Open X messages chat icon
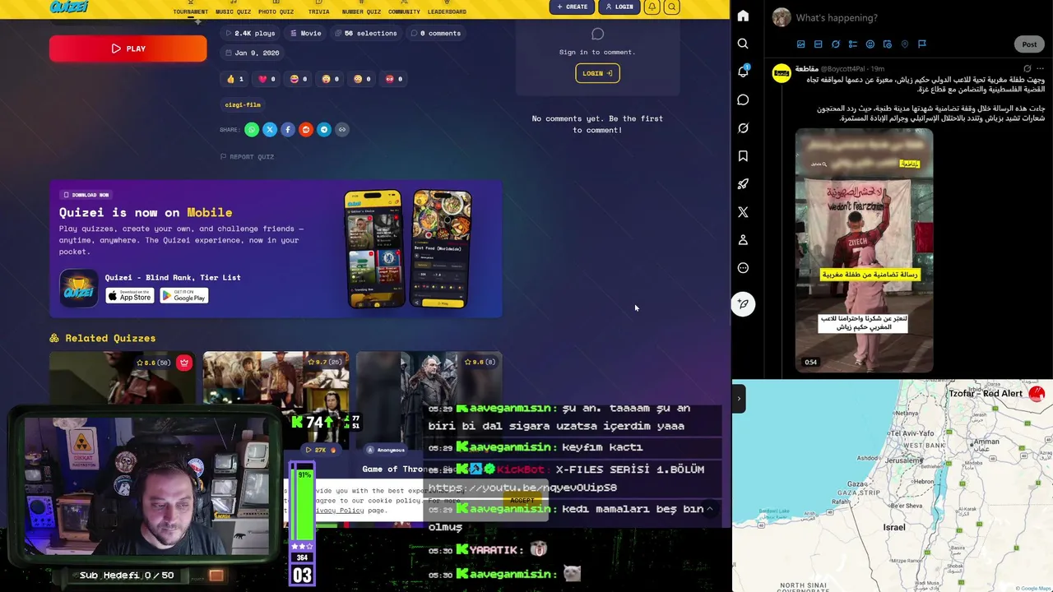Viewport: 1053px width, 592px height. [743, 99]
